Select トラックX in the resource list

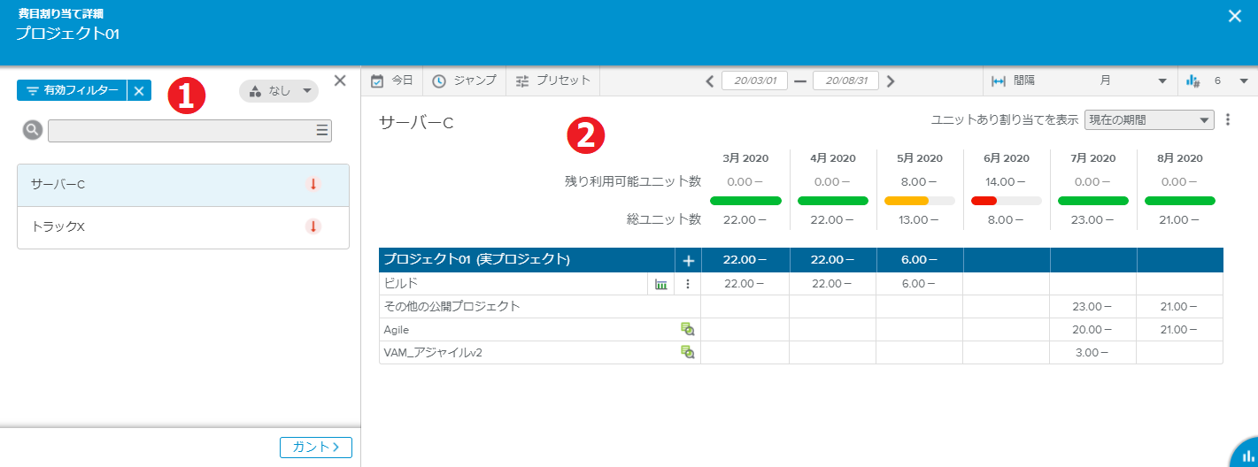pos(182,227)
